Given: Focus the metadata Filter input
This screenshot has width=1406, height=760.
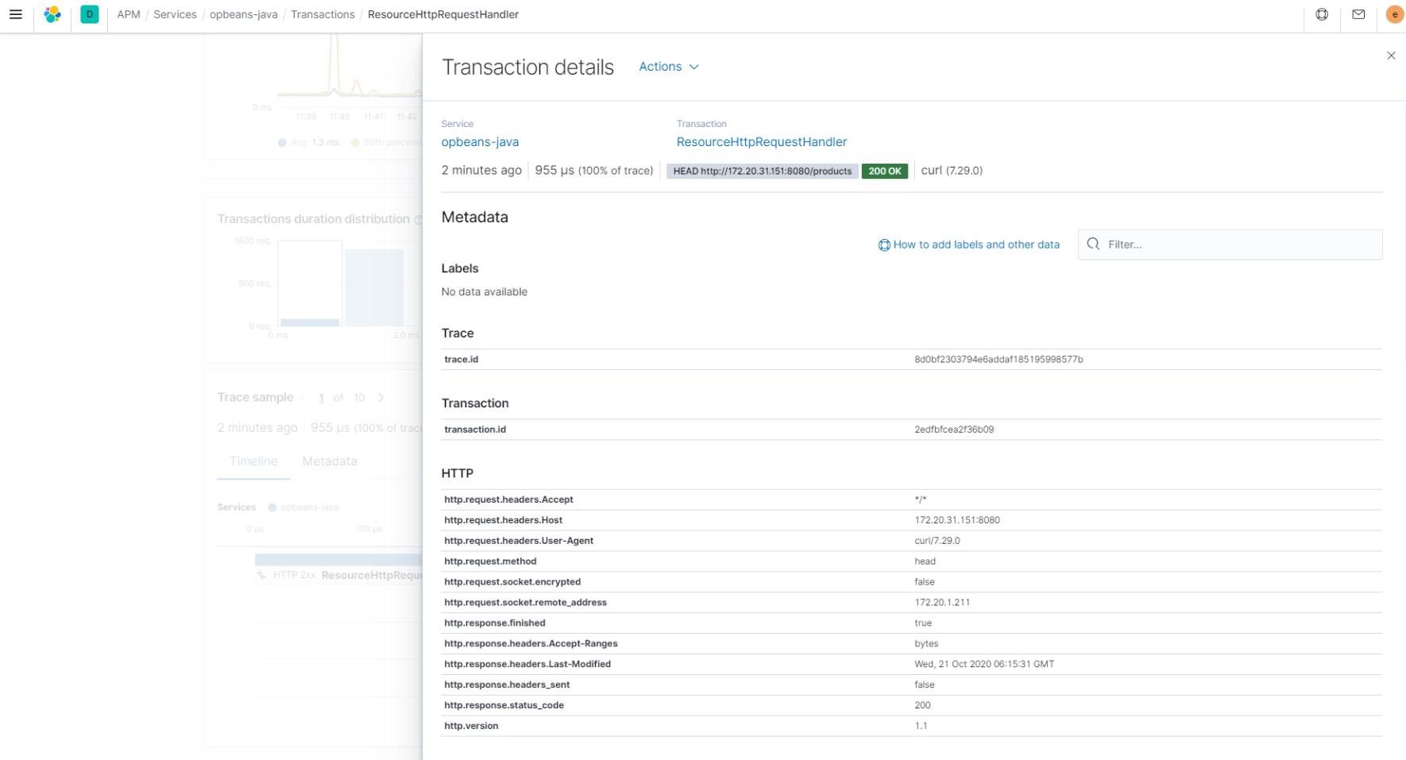Looking at the screenshot, I should coord(1230,245).
